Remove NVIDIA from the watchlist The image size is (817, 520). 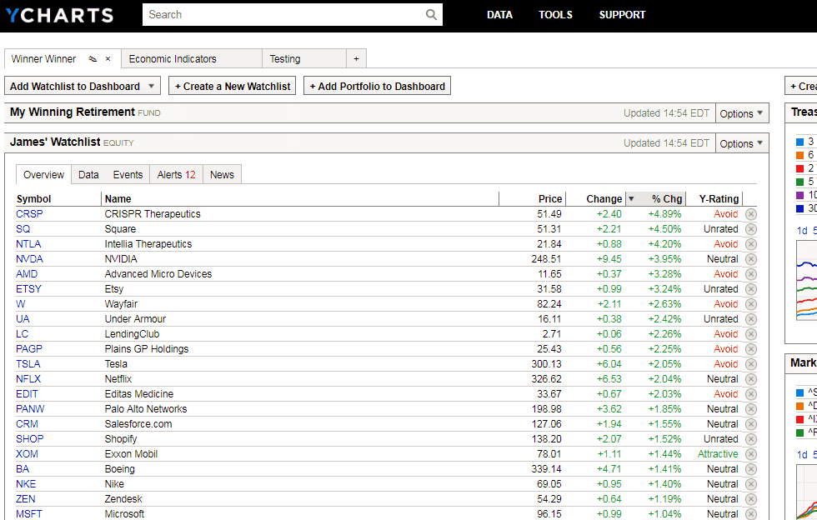click(x=751, y=259)
